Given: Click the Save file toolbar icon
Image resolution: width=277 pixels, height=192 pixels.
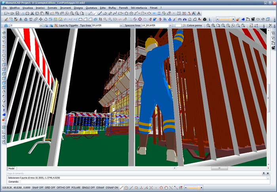Looking at the screenshot, I should [17, 13].
